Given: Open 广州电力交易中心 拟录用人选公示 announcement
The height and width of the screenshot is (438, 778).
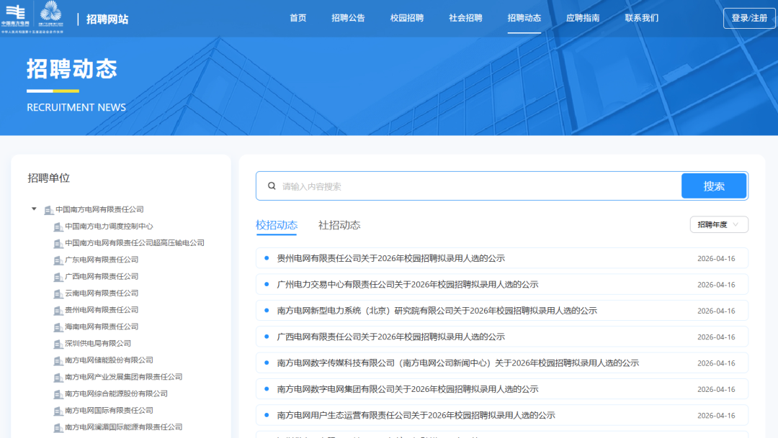Looking at the screenshot, I should 501,284.
